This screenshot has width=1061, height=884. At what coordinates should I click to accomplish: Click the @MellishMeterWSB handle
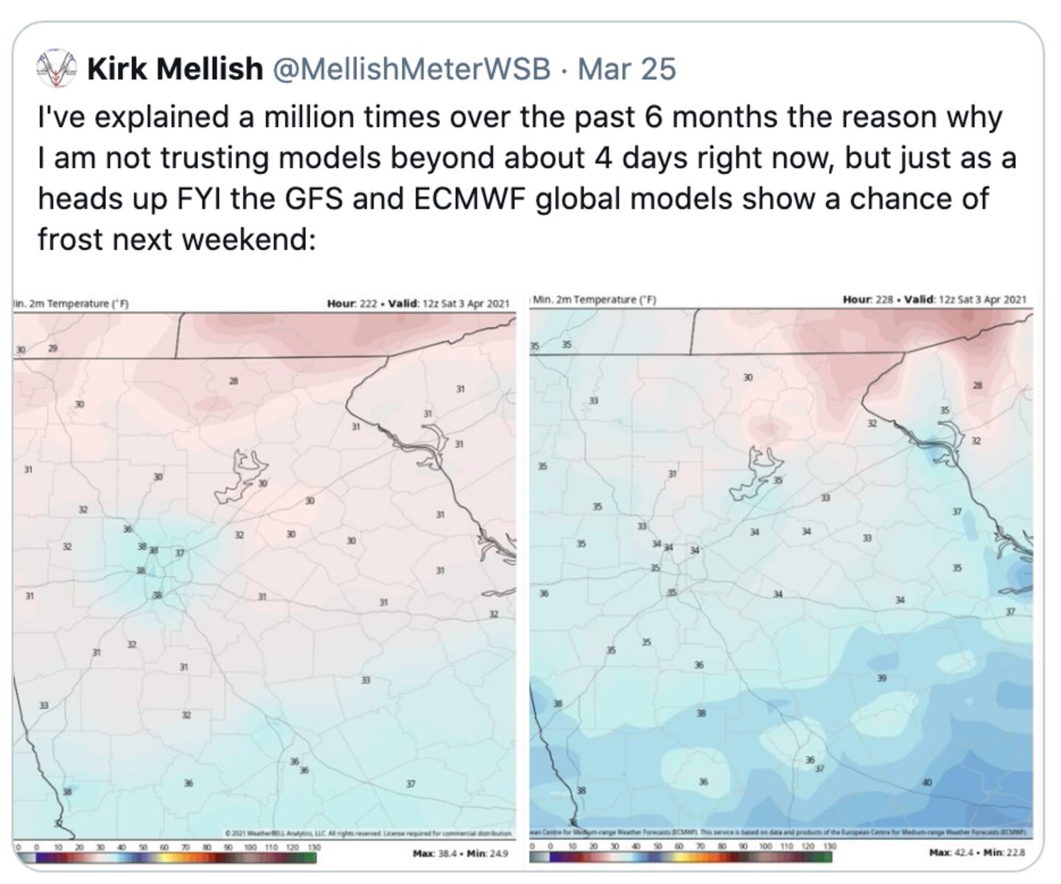click(x=412, y=69)
